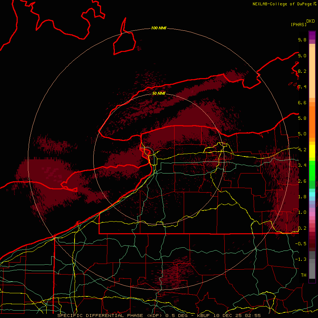Click the 6.6 scale value
This screenshot has width=318, height=318.
tap(302, 102)
